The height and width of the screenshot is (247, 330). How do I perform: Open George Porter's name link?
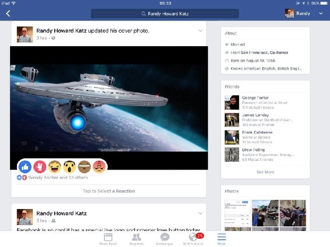tap(255, 98)
